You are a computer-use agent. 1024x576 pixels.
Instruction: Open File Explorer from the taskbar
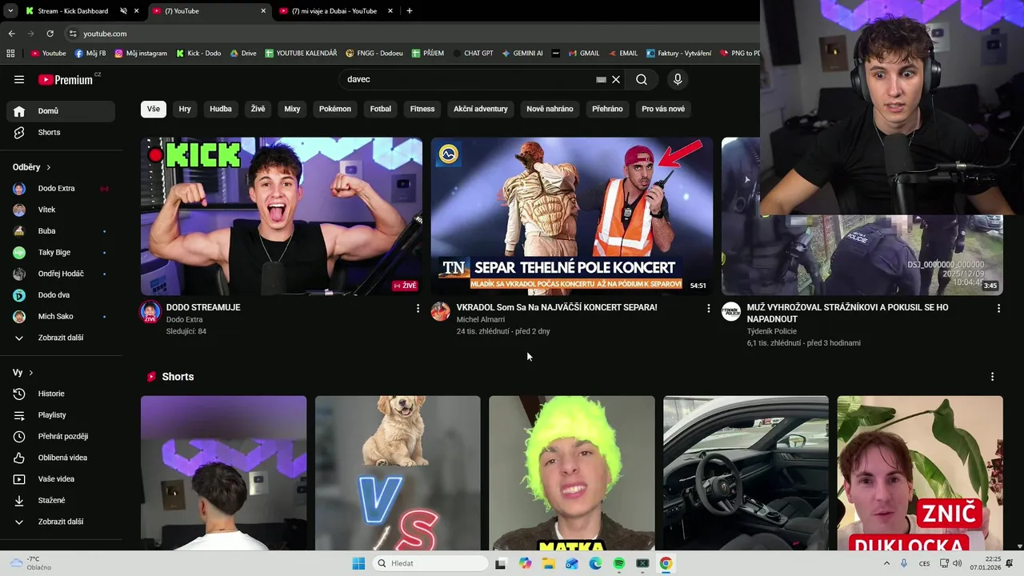(549, 563)
